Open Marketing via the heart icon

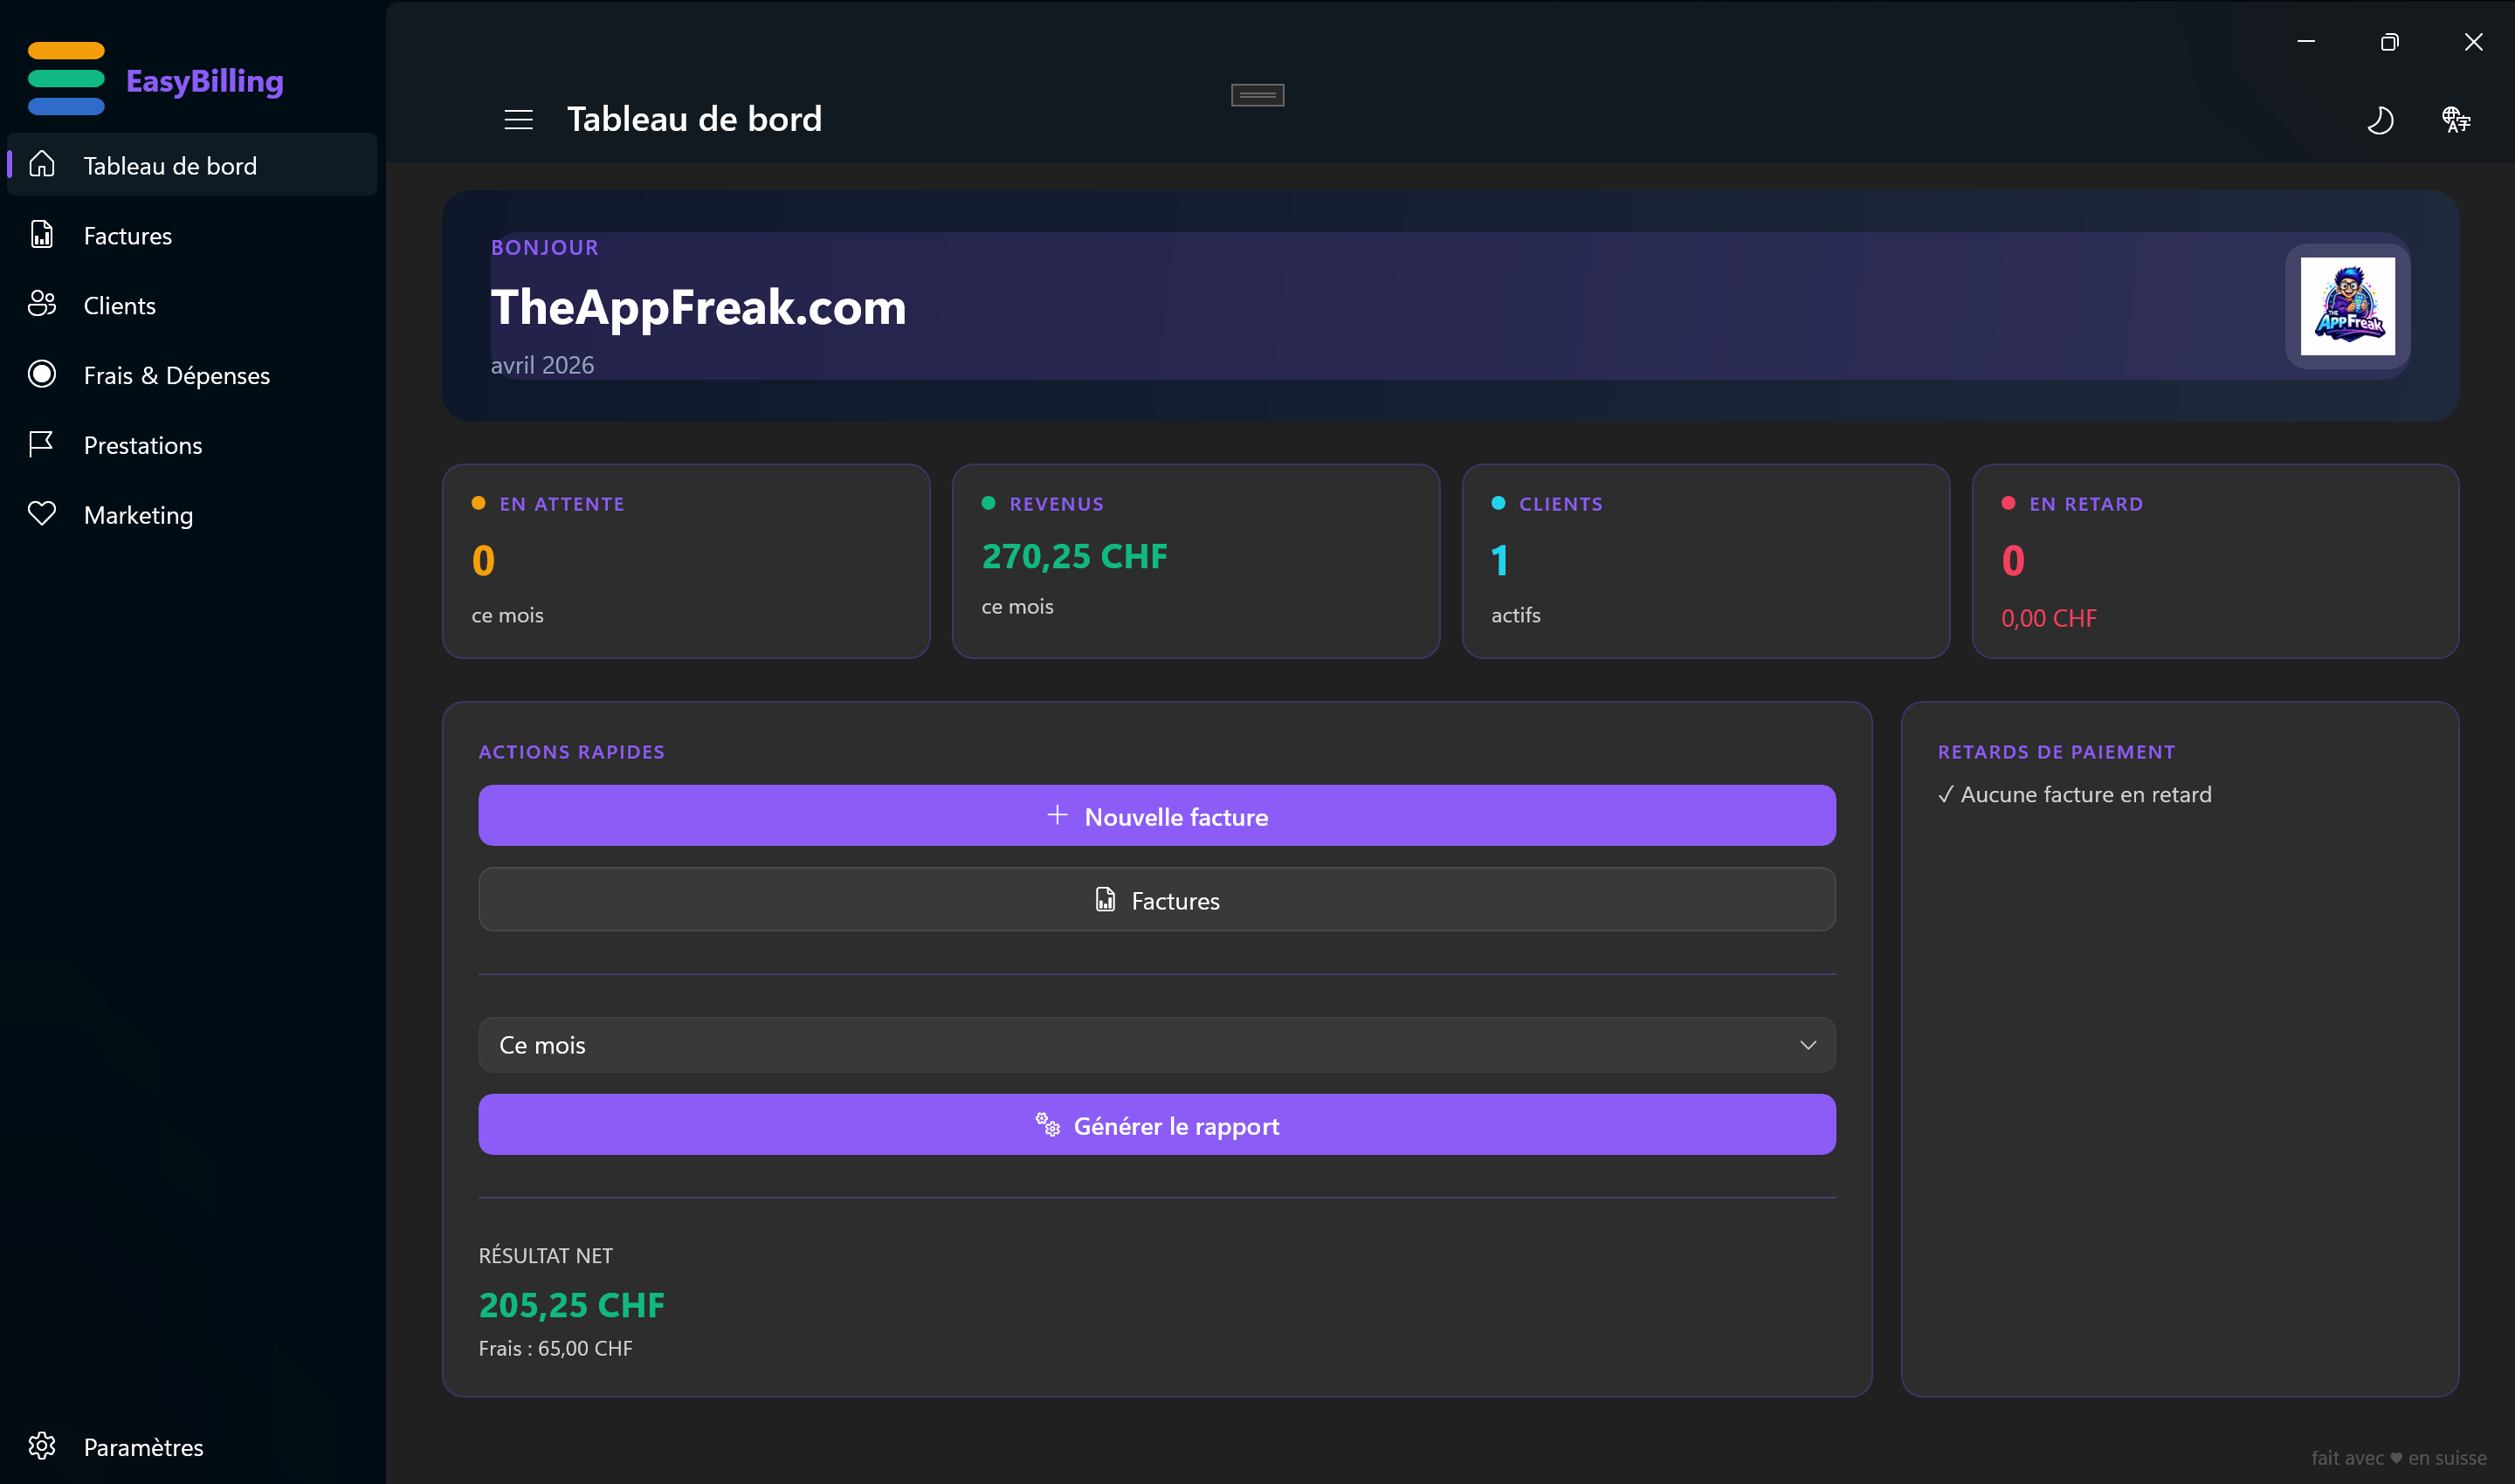[42, 514]
